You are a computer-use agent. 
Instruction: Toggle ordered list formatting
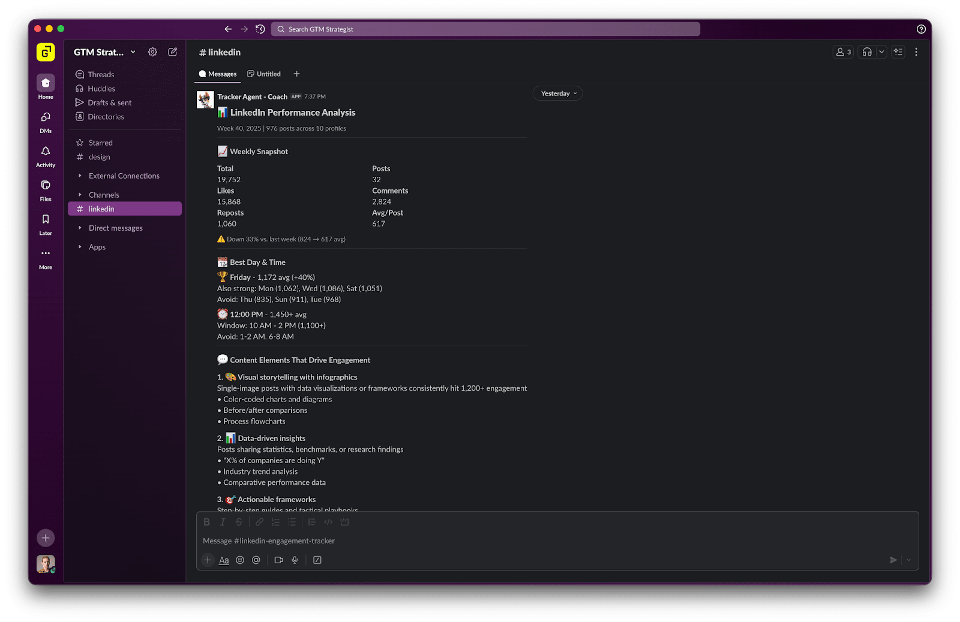(x=275, y=522)
